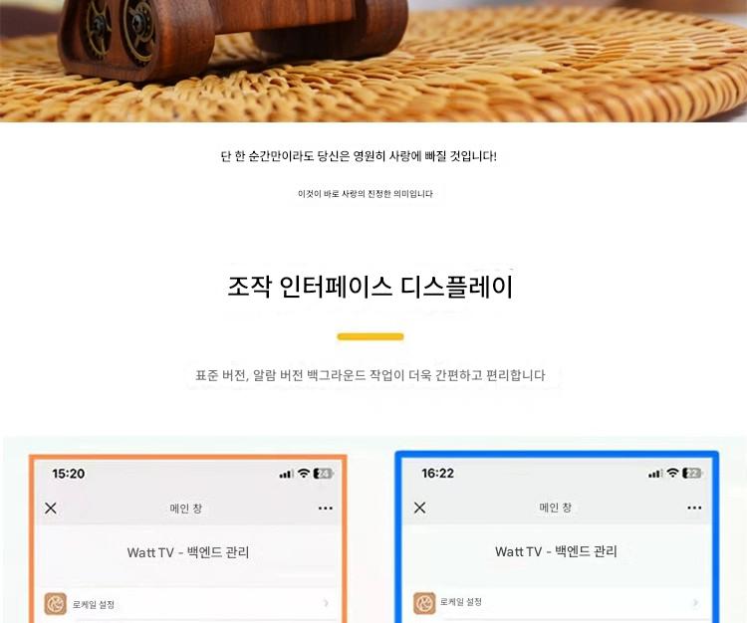
Task: Close the main window in the orange-framed phone
Action: coord(51,509)
